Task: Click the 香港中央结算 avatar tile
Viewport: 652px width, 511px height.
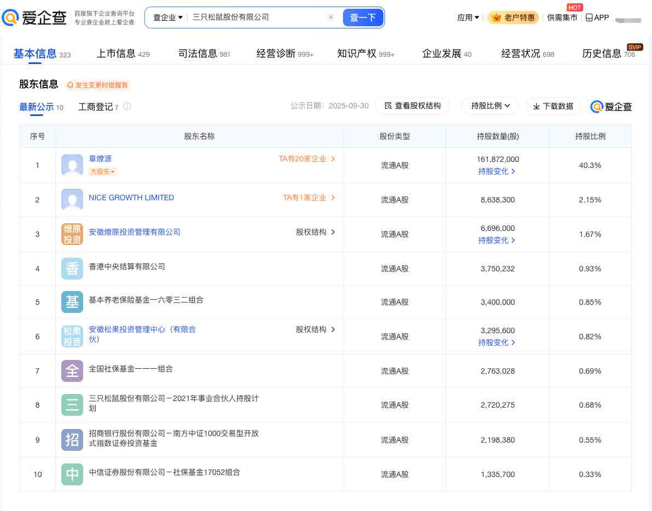Action: [x=72, y=269]
